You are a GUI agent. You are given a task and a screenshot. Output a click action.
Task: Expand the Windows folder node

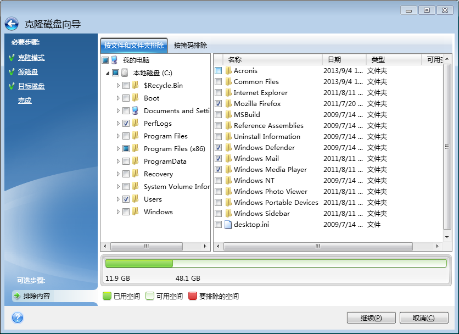118,211
